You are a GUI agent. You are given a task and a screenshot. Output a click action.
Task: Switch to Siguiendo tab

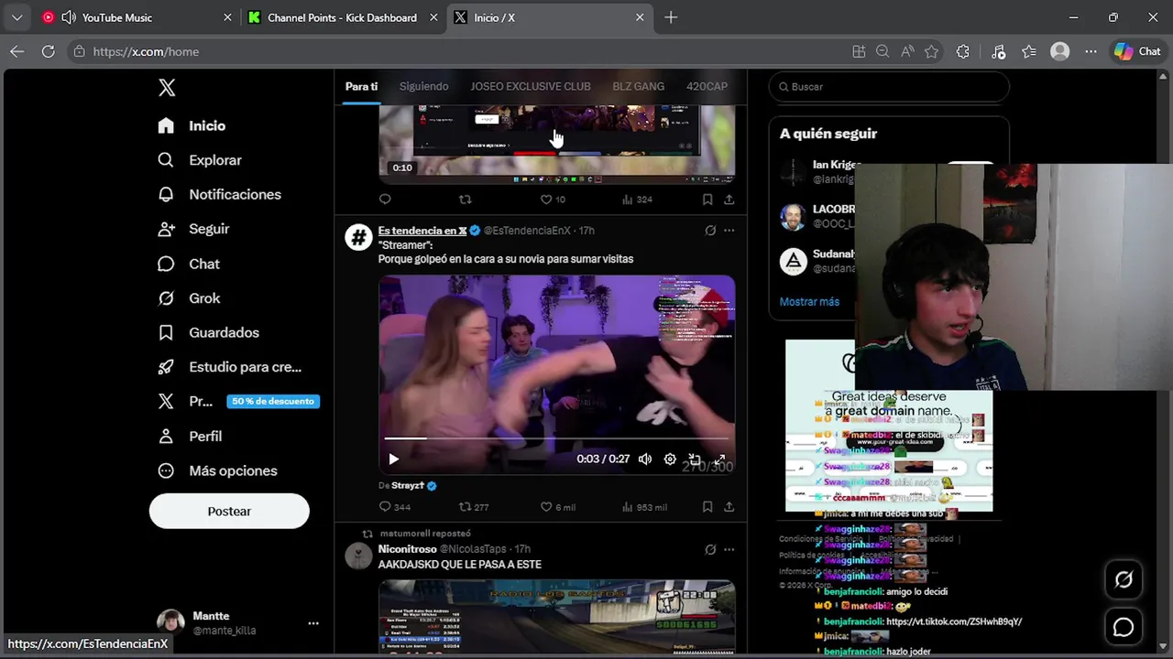pyautogui.click(x=423, y=86)
